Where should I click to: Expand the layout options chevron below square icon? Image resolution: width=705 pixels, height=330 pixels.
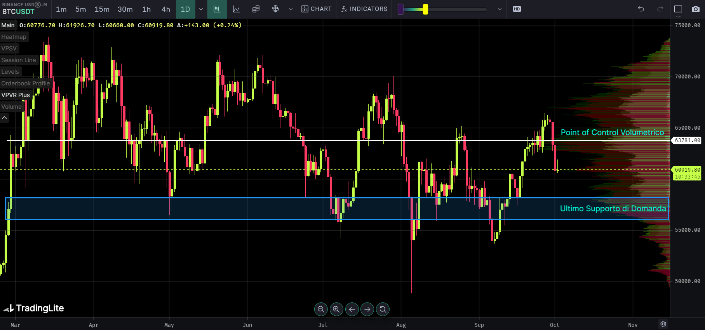point(678,17)
